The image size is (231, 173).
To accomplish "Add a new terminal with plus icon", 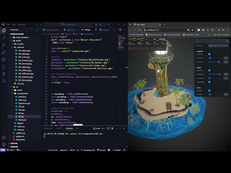I will (x=103, y=128).
